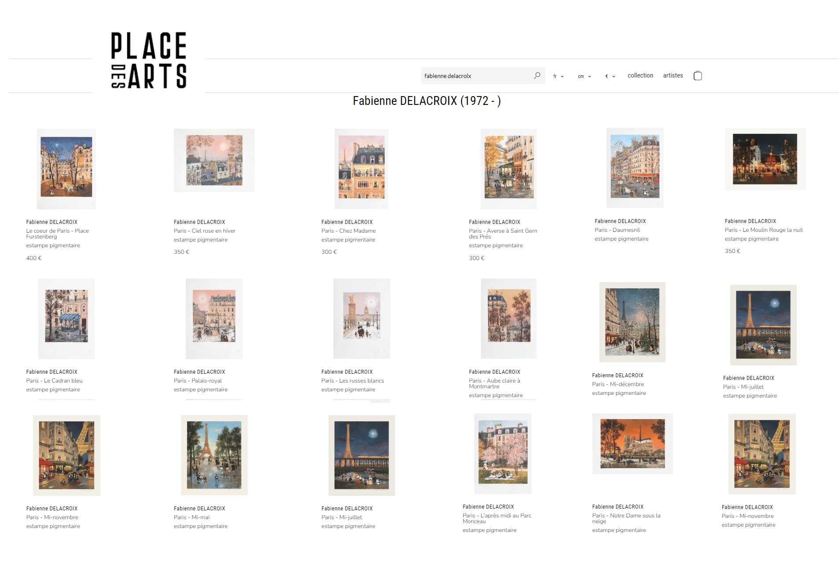839x580 pixels.
Task: Click the heading 'Fabienne DELACROIX (1972 - )'
Action: [x=427, y=101]
